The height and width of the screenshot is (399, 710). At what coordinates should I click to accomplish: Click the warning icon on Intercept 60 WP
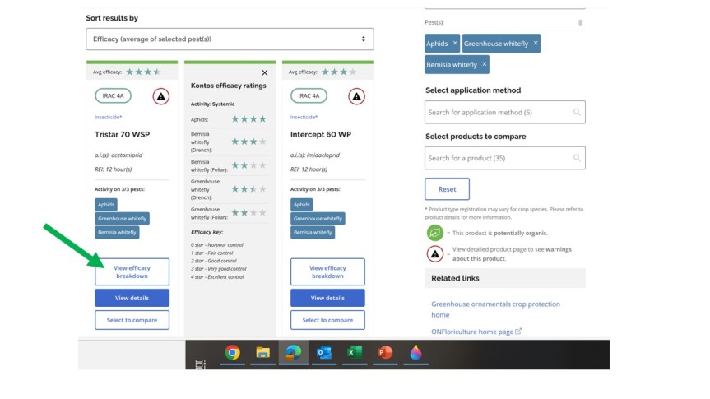356,96
